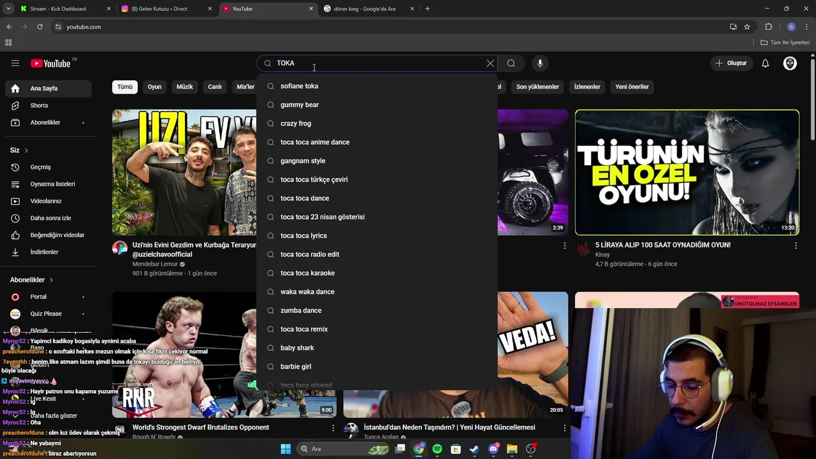Viewport: 816px width, 459px height.
Task: Reload the page
Action: (x=40, y=27)
